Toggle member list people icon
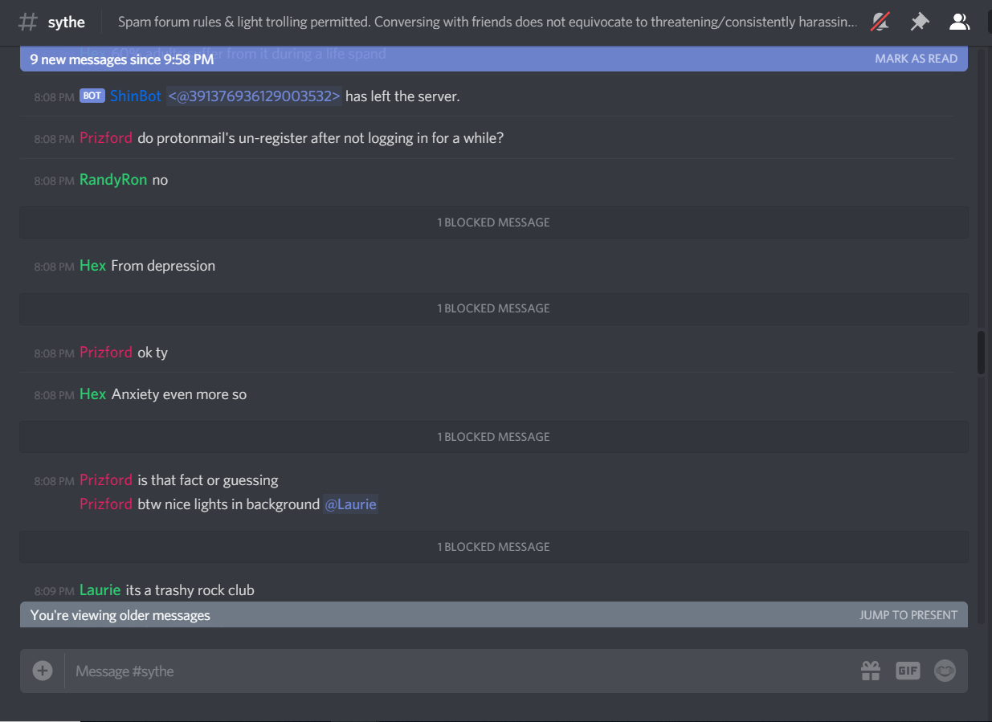 tap(959, 22)
